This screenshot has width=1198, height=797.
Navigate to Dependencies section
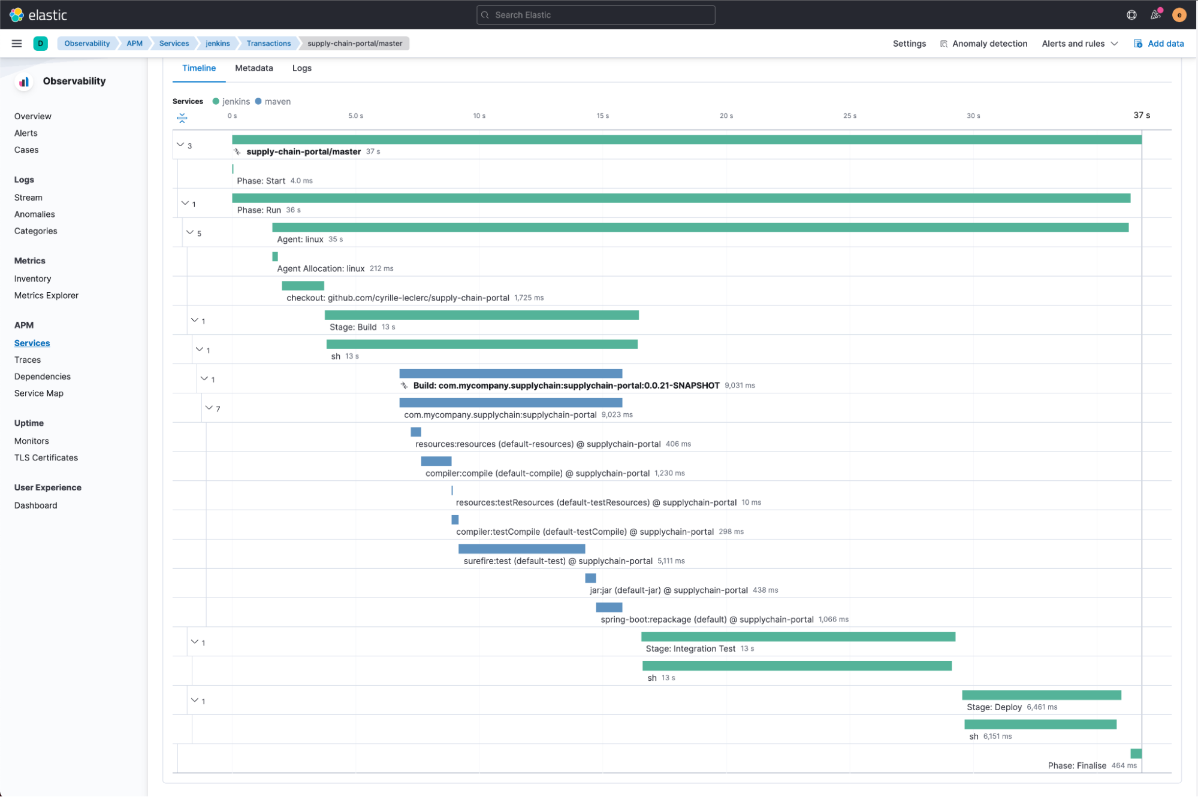point(42,375)
